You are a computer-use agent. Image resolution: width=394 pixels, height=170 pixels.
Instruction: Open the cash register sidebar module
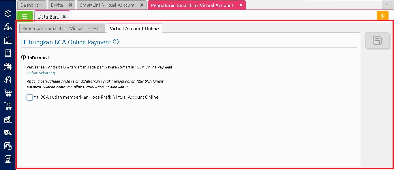(x=8, y=27)
